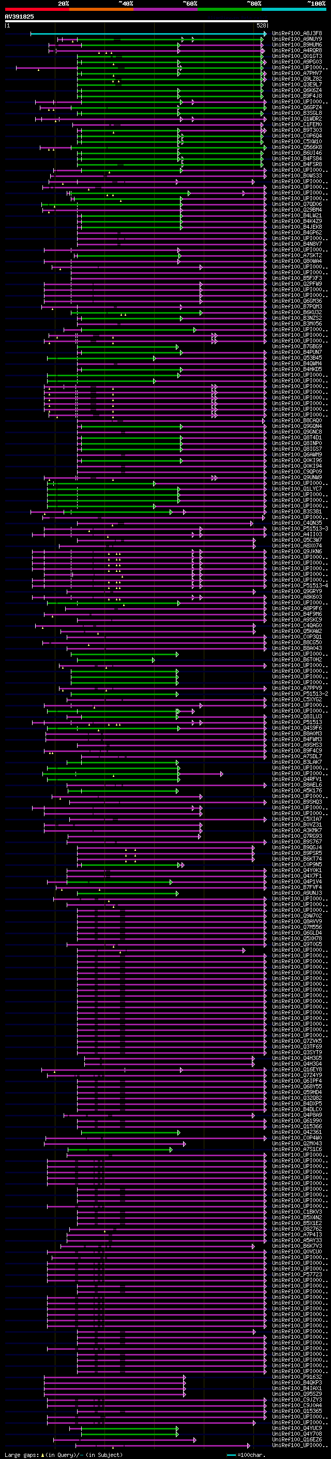Select the UniRef100_P51513-3 label
This screenshot has width=331, height=1459.
coord(300,528)
